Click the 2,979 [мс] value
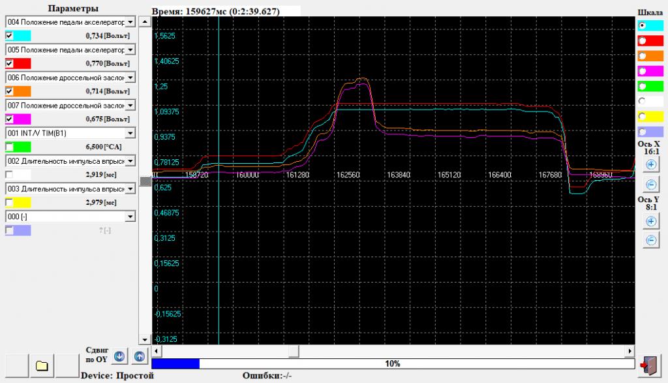This screenshot has height=383, width=668. point(101,202)
